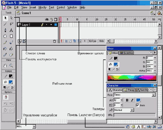Toggle the Kern checkbox
Screen dimensions: 163x130
tap(137, 105)
